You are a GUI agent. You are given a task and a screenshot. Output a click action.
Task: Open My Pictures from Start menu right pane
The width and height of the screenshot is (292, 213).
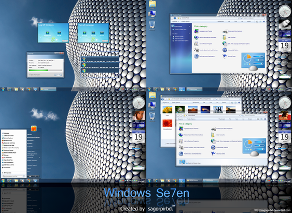[31, 140]
